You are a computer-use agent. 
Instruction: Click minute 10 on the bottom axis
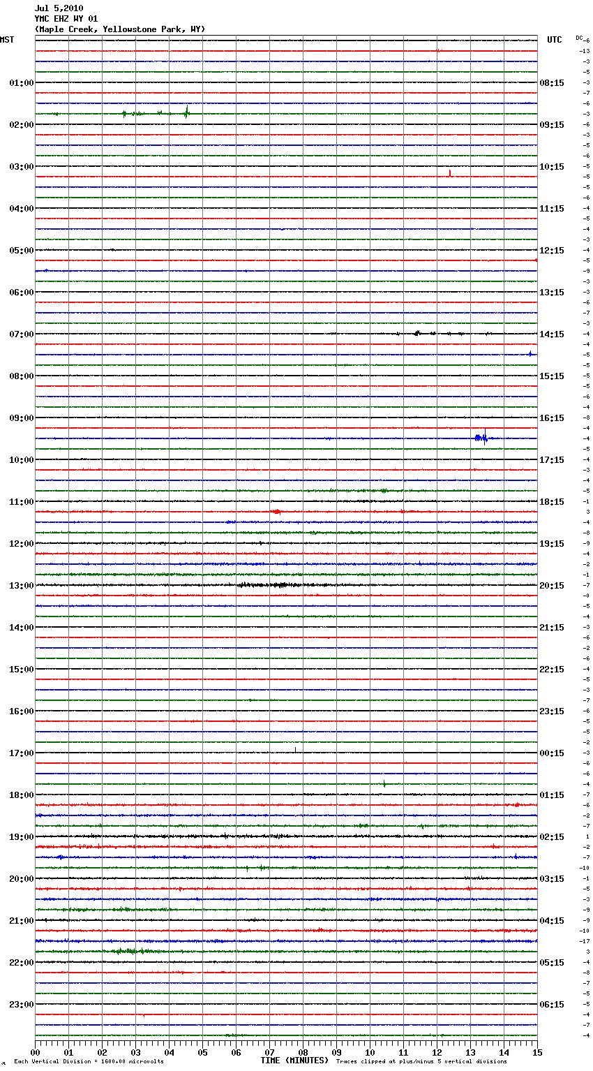pos(370,1052)
